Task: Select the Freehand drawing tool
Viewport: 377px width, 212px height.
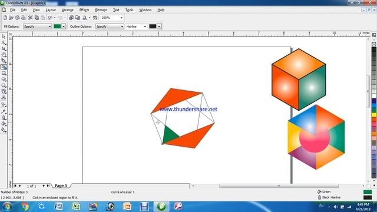Action: [4, 61]
